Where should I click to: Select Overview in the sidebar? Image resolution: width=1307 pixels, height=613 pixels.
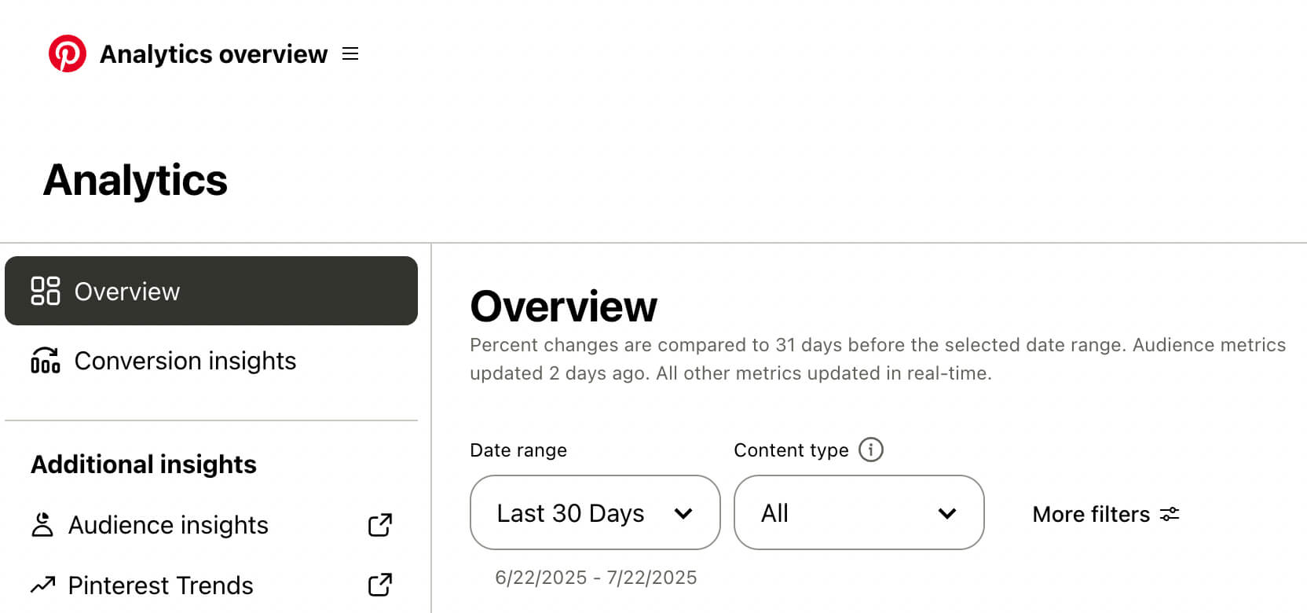(x=211, y=291)
